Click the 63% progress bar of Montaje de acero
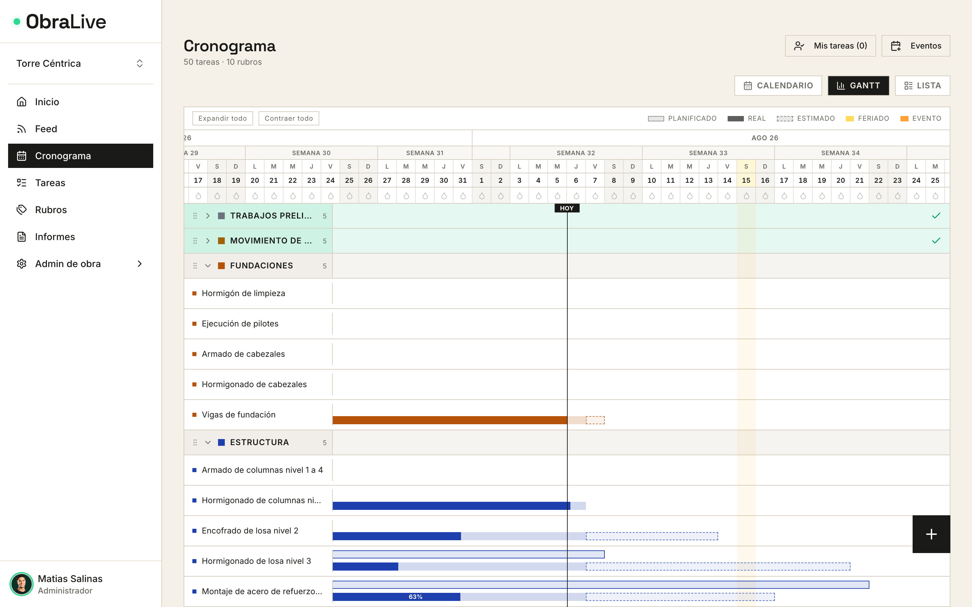This screenshot has width=972, height=607. 397,597
